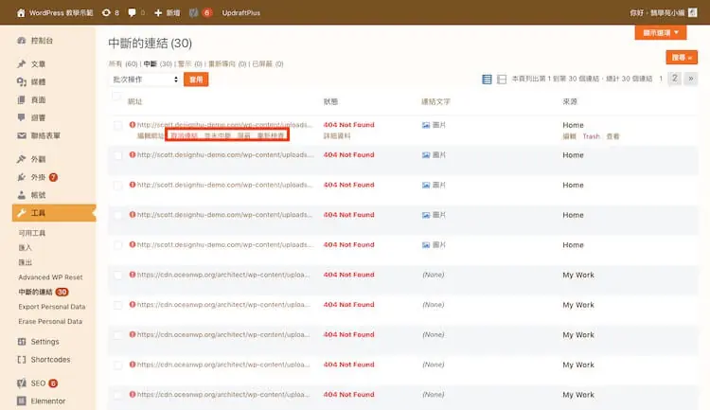This screenshot has height=410, width=710.
Task: Switch to detailed view icon
Action: coord(502,80)
